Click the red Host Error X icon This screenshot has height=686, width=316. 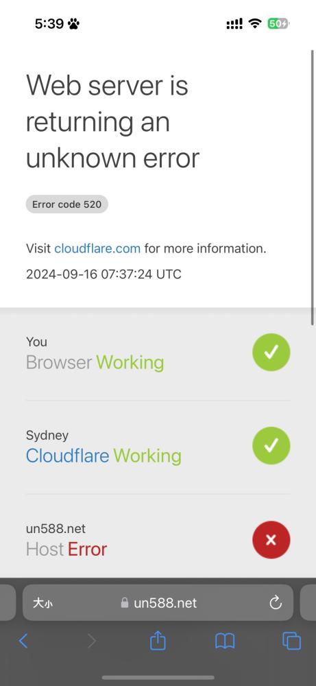pyautogui.click(x=271, y=539)
